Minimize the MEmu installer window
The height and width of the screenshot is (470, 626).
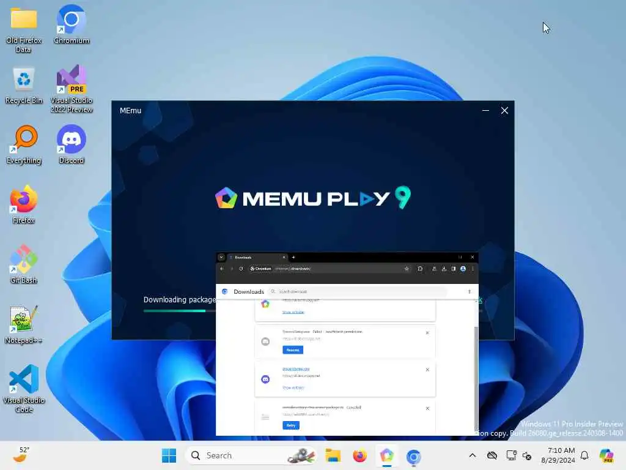[x=485, y=110]
